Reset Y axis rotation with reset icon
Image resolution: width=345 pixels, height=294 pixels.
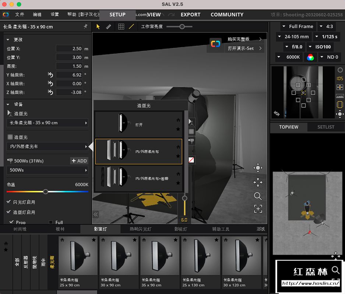click(50, 75)
